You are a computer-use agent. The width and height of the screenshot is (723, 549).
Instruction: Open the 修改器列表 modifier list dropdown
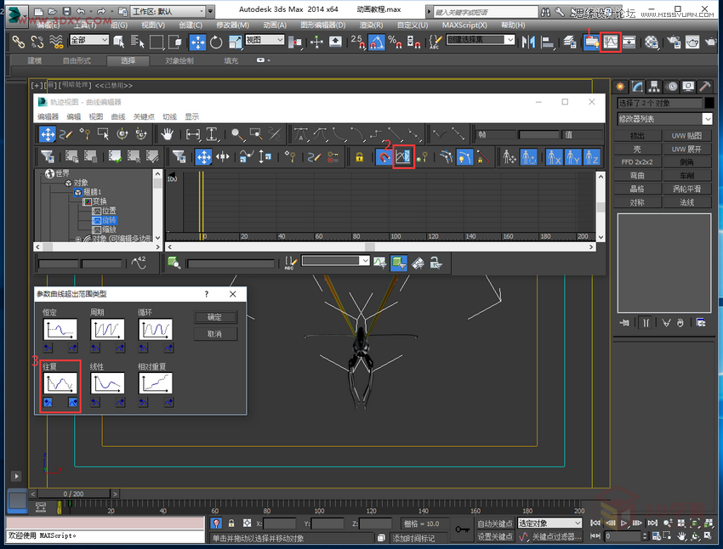[664, 119]
